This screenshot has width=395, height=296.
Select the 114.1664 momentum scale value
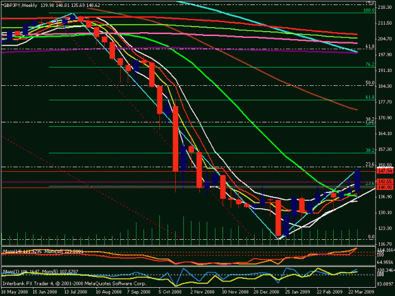click(x=386, y=250)
